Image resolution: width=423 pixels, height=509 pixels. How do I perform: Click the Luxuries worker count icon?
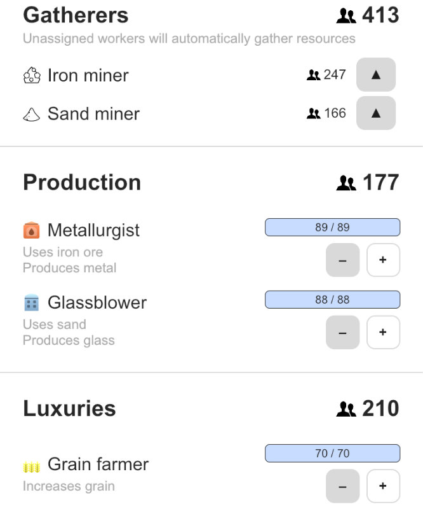346,409
